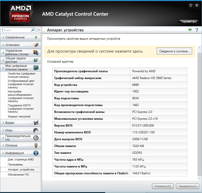
Task: Click the memory clock value 1125 МГц
Action: tap(139, 166)
